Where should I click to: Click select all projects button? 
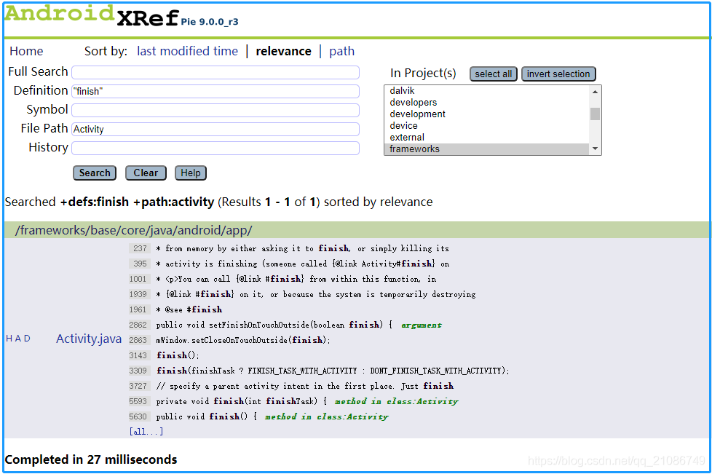[493, 74]
